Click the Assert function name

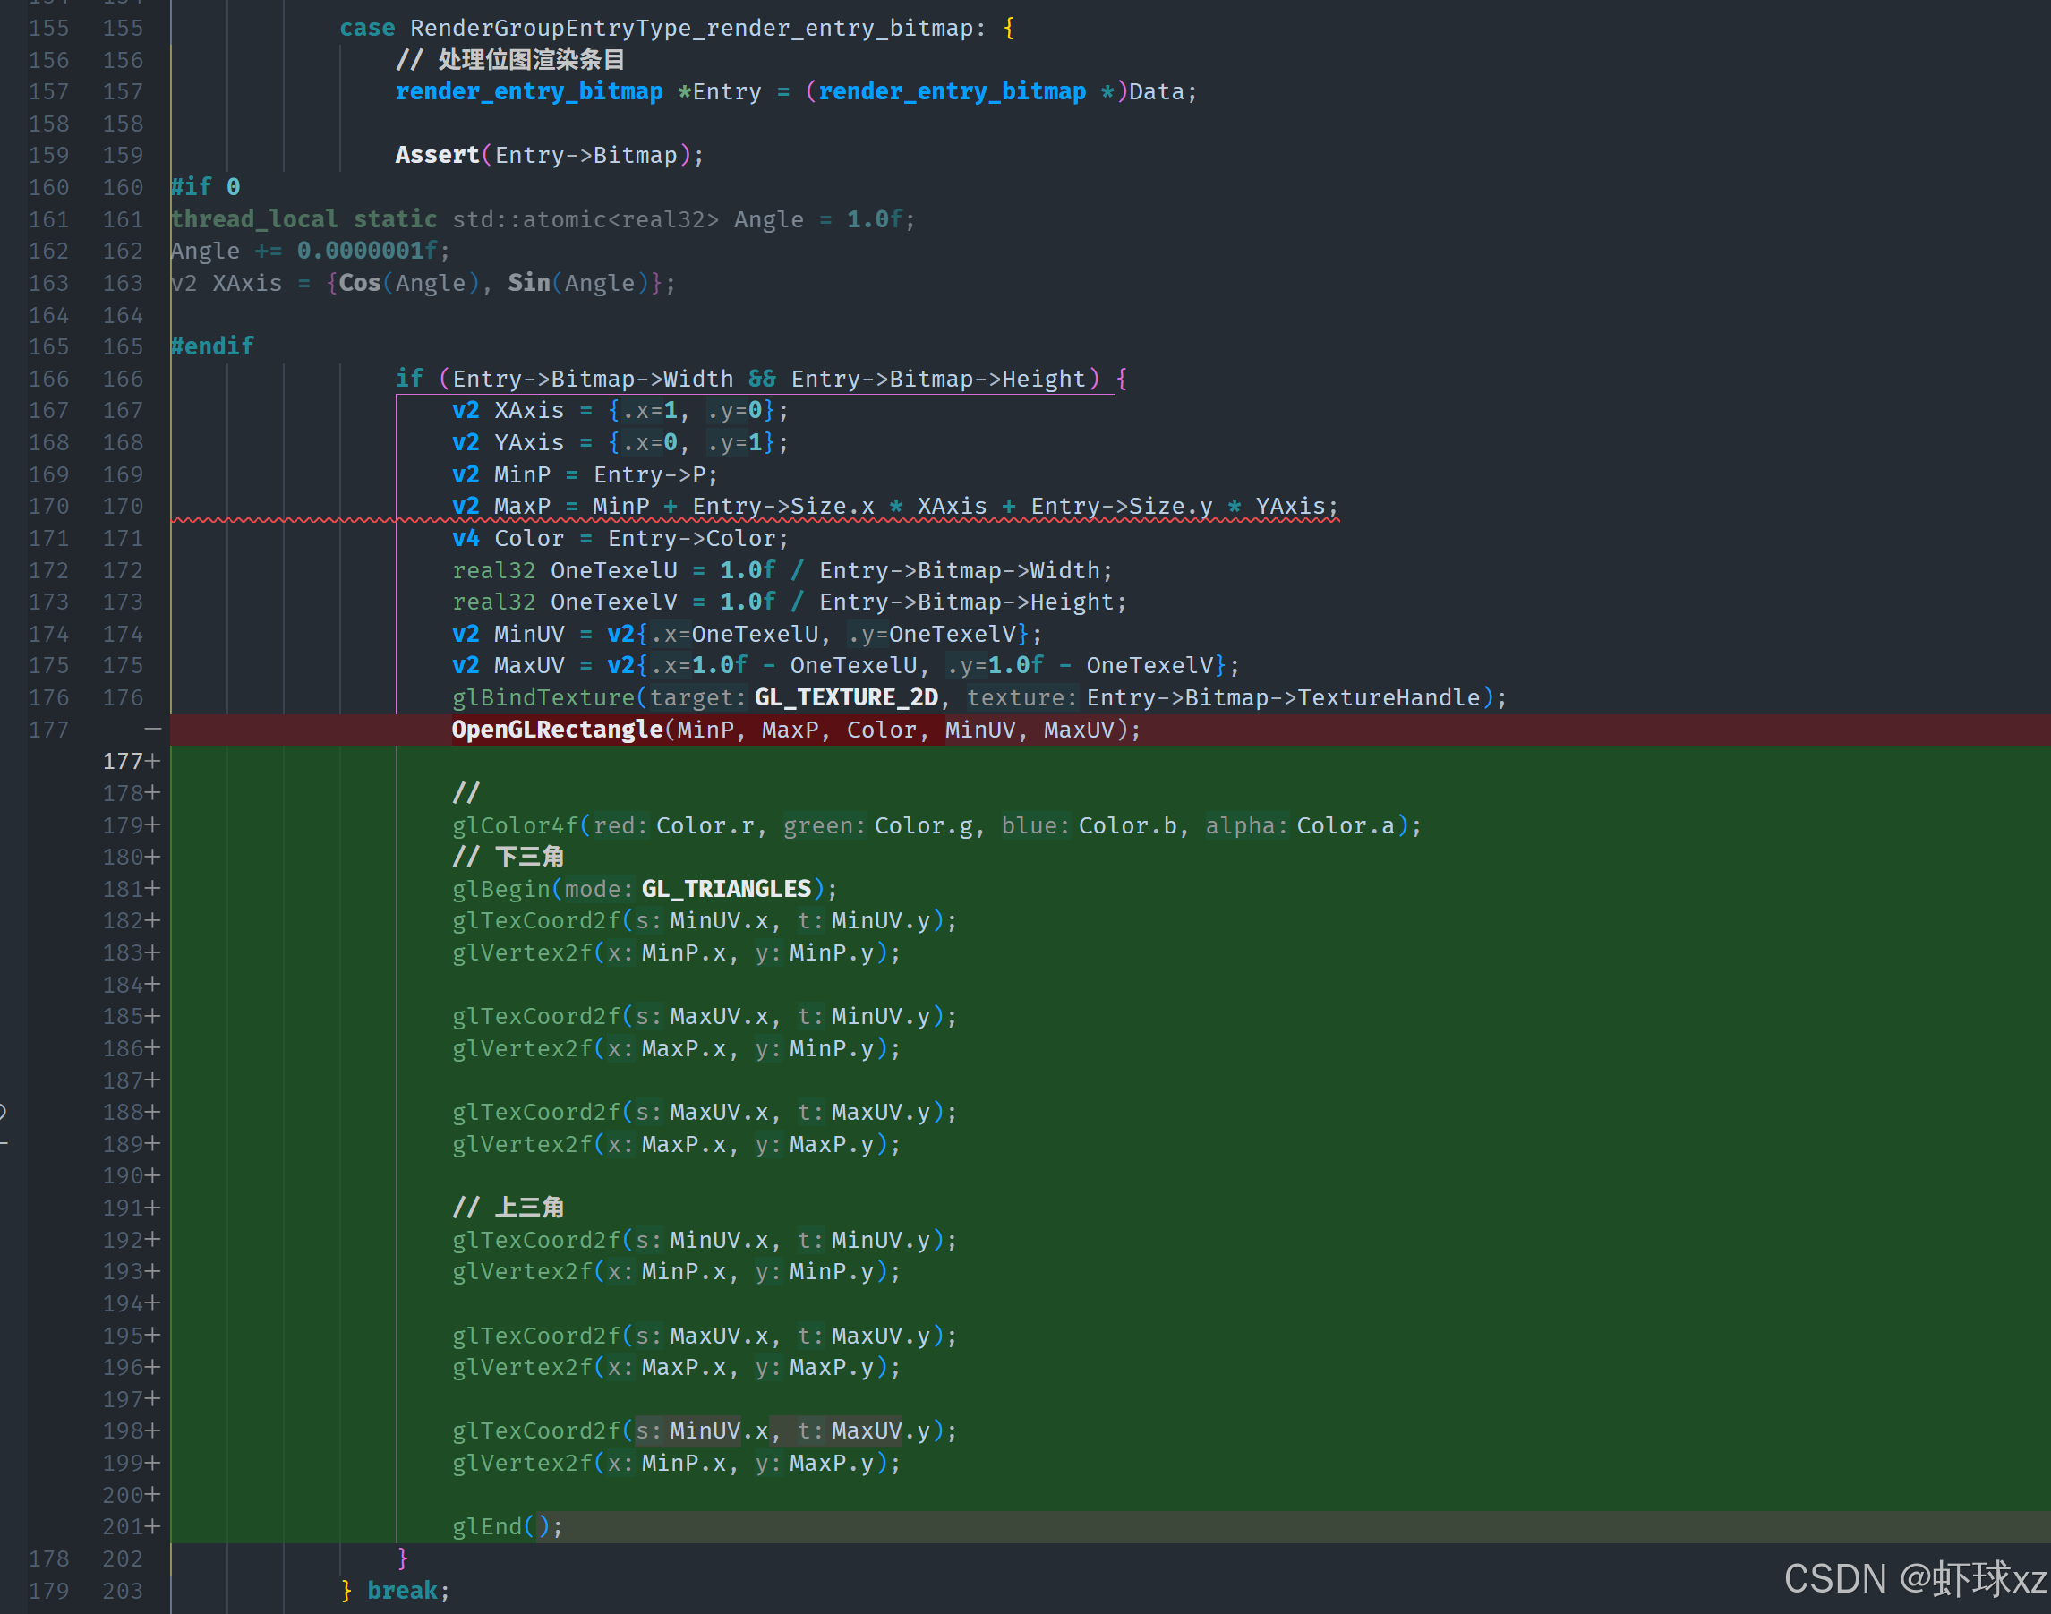coord(437,155)
